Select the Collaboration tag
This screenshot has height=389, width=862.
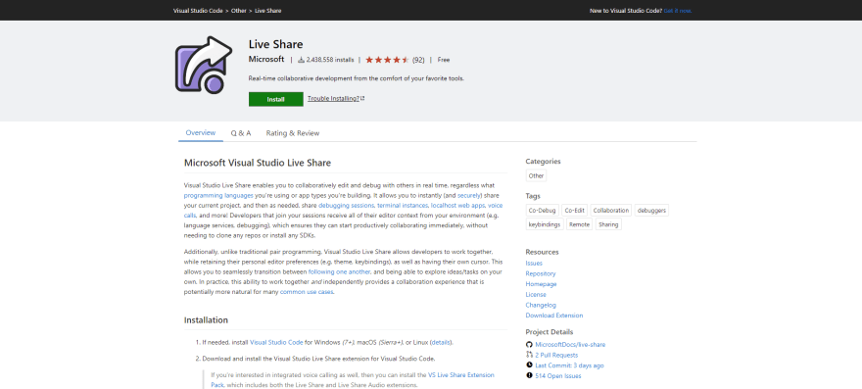[x=611, y=211]
